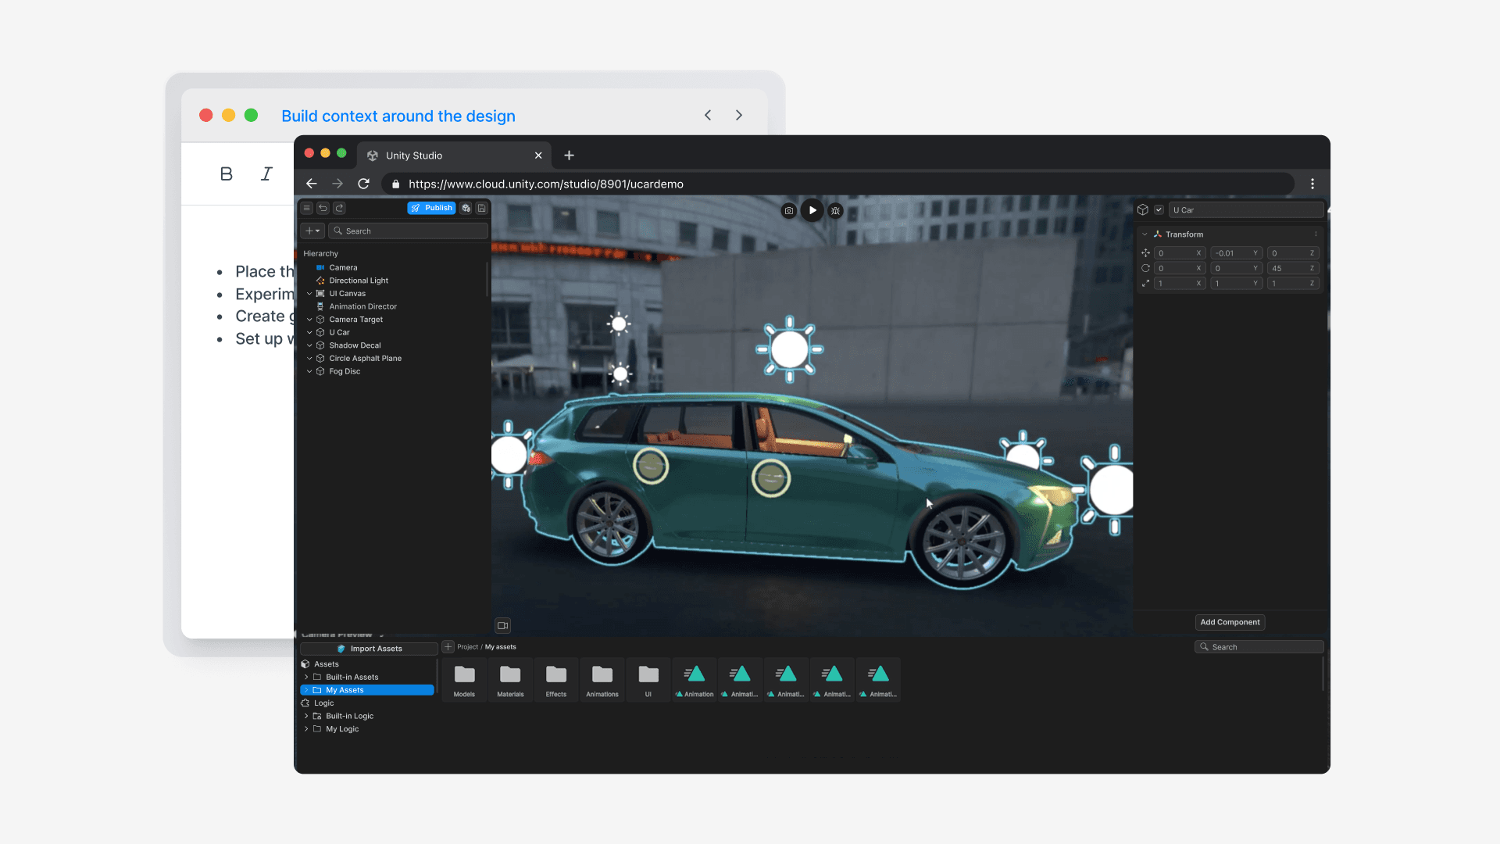Open the Transform three-dot options menu
This screenshot has height=844, width=1500.
[x=1316, y=234]
